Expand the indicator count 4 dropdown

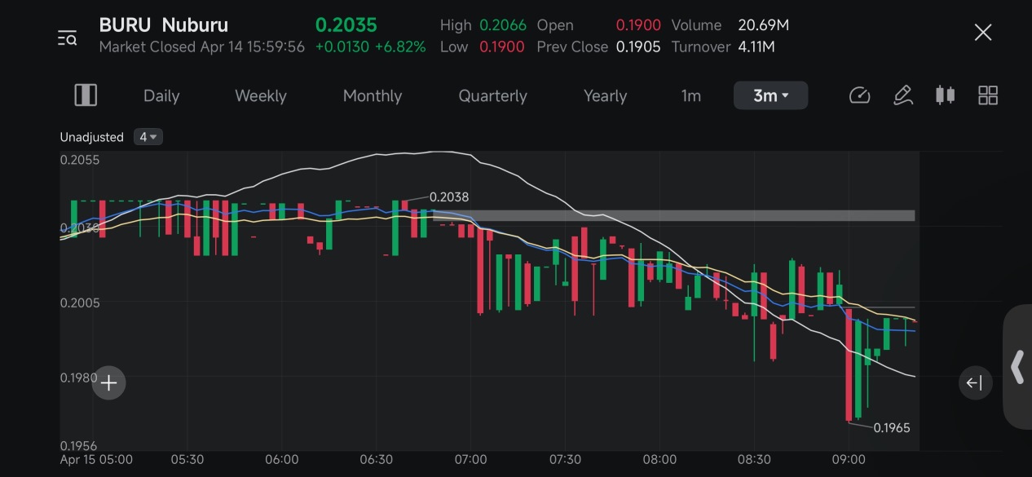point(148,137)
